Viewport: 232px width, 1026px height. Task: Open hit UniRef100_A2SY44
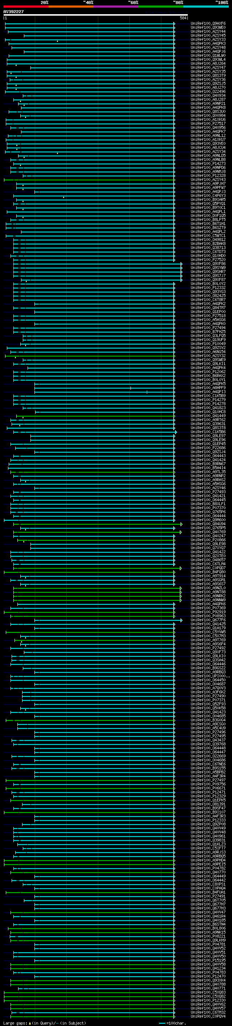point(208,32)
